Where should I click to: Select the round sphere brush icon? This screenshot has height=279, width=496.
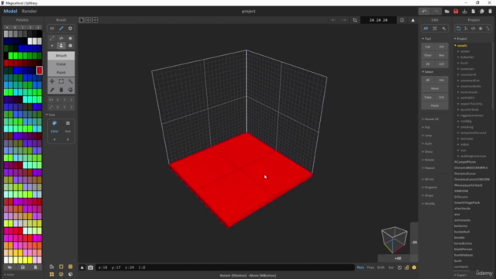click(x=71, y=46)
